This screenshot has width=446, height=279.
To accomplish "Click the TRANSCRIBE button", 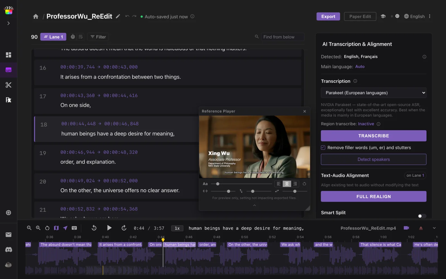I will pos(374,136).
